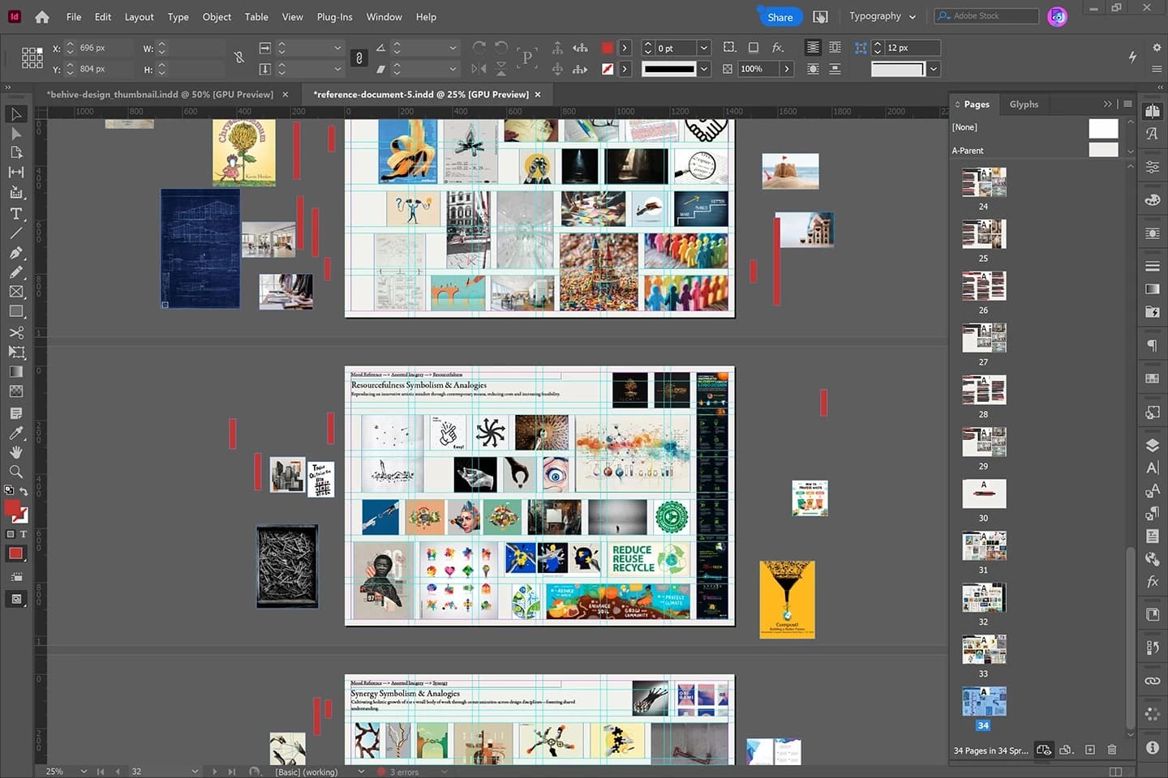Select the Selection tool arrow

tap(16, 114)
